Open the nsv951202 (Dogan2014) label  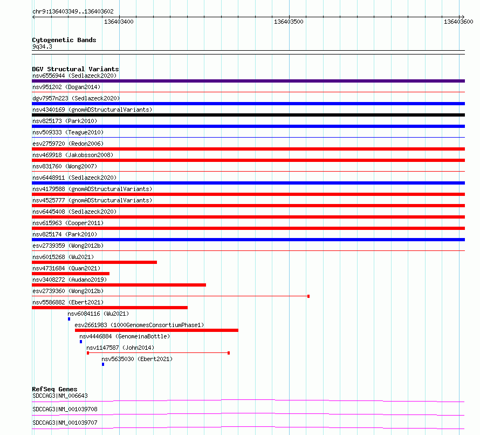click(x=66, y=87)
